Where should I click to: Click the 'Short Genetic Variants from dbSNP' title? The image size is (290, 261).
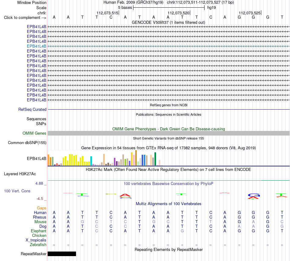tap(169, 138)
